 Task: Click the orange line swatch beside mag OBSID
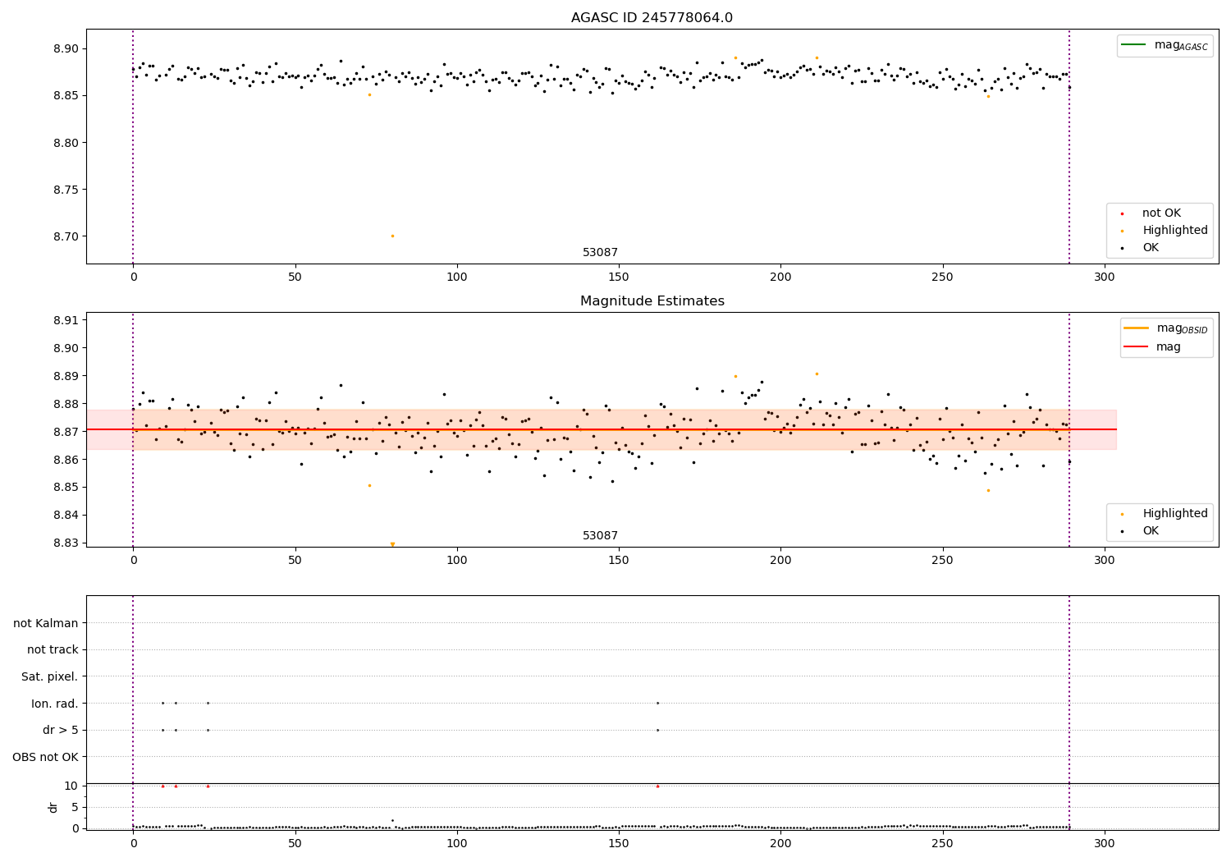[1137, 328]
